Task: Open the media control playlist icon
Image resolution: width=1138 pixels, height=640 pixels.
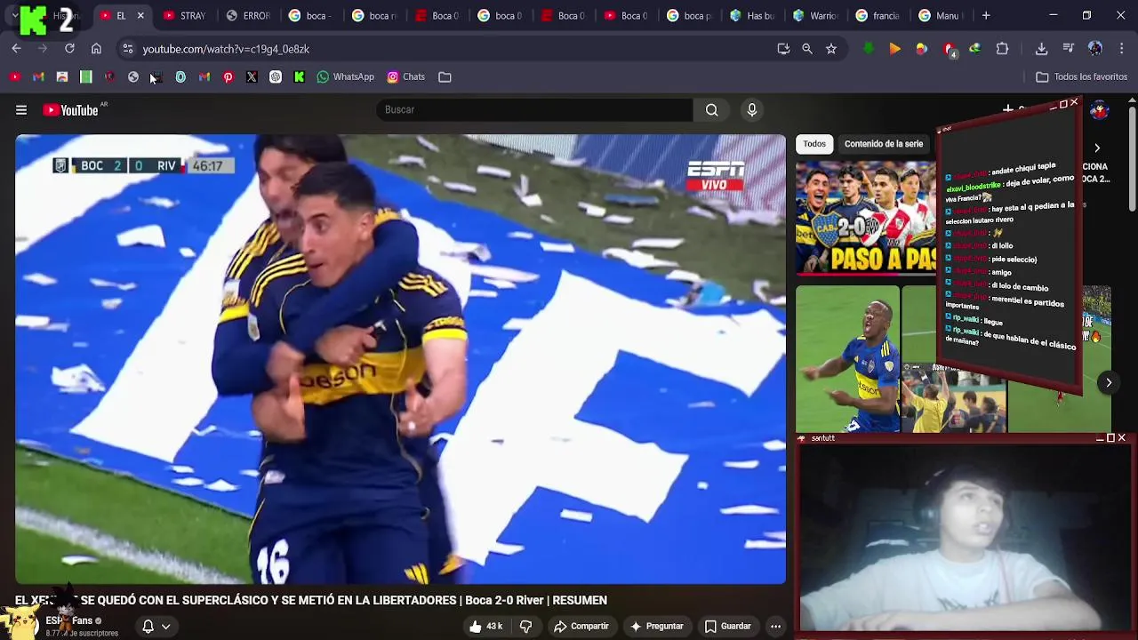Action: click(x=1069, y=49)
